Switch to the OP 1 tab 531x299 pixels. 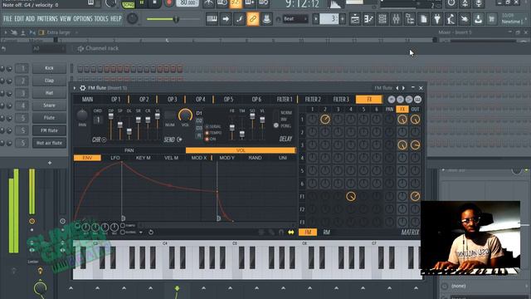coord(115,100)
